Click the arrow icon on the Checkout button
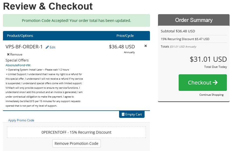232x151 pixels. (215, 82)
